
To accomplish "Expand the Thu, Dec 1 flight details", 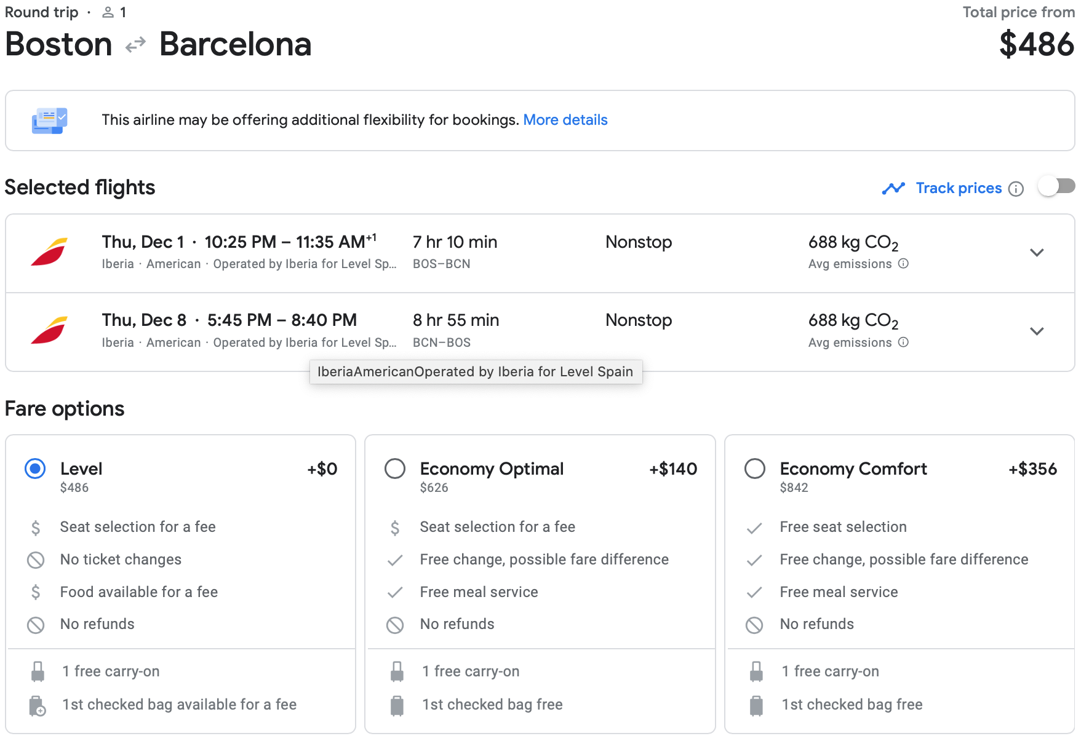I will [1037, 253].
